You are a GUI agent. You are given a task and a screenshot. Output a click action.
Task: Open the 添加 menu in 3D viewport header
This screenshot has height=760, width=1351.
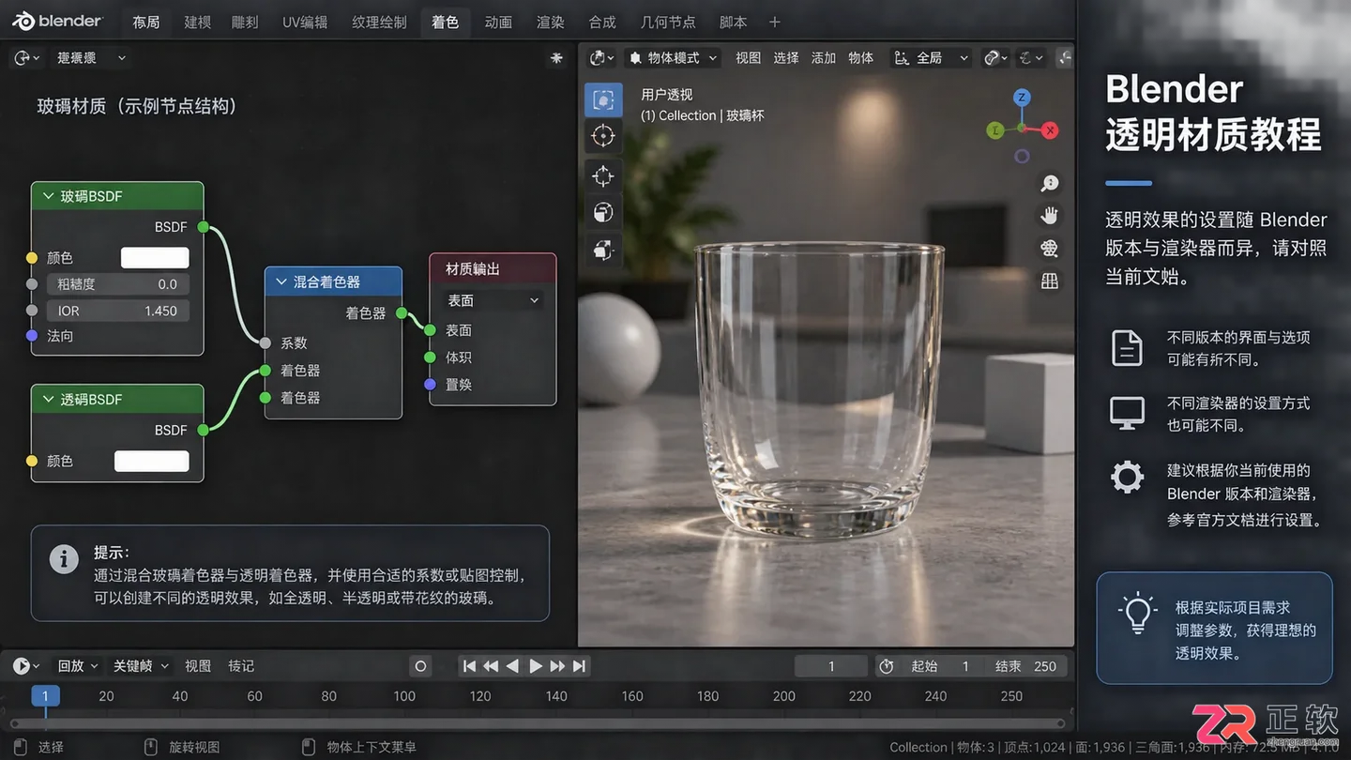pyautogui.click(x=823, y=58)
